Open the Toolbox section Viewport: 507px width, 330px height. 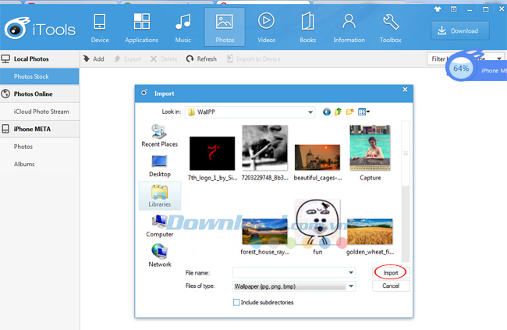tap(390, 27)
